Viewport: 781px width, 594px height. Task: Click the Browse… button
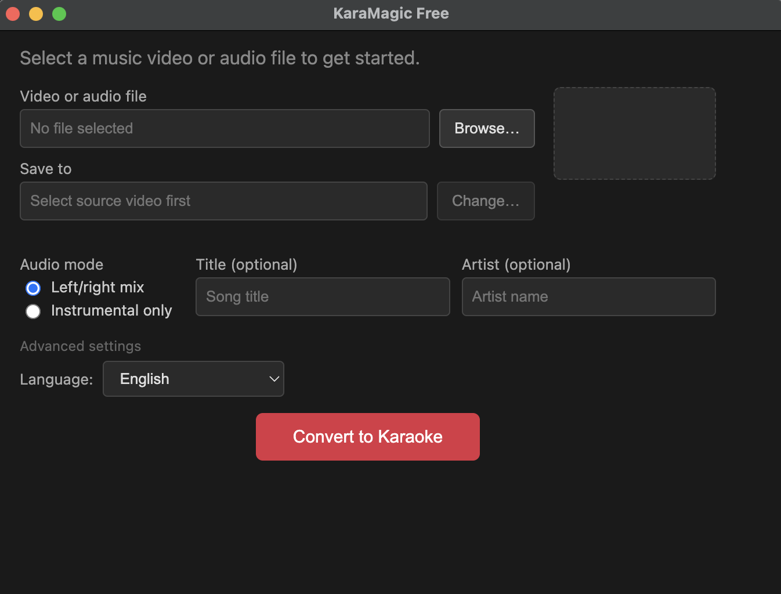[487, 128]
